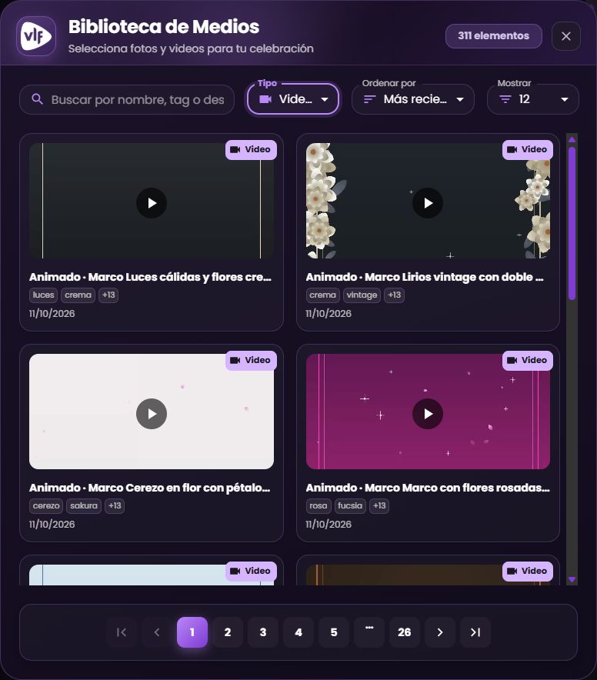Go to page 3

[263, 632]
